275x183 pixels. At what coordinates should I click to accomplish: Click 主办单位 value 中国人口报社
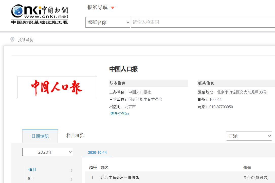(x=140, y=92)
